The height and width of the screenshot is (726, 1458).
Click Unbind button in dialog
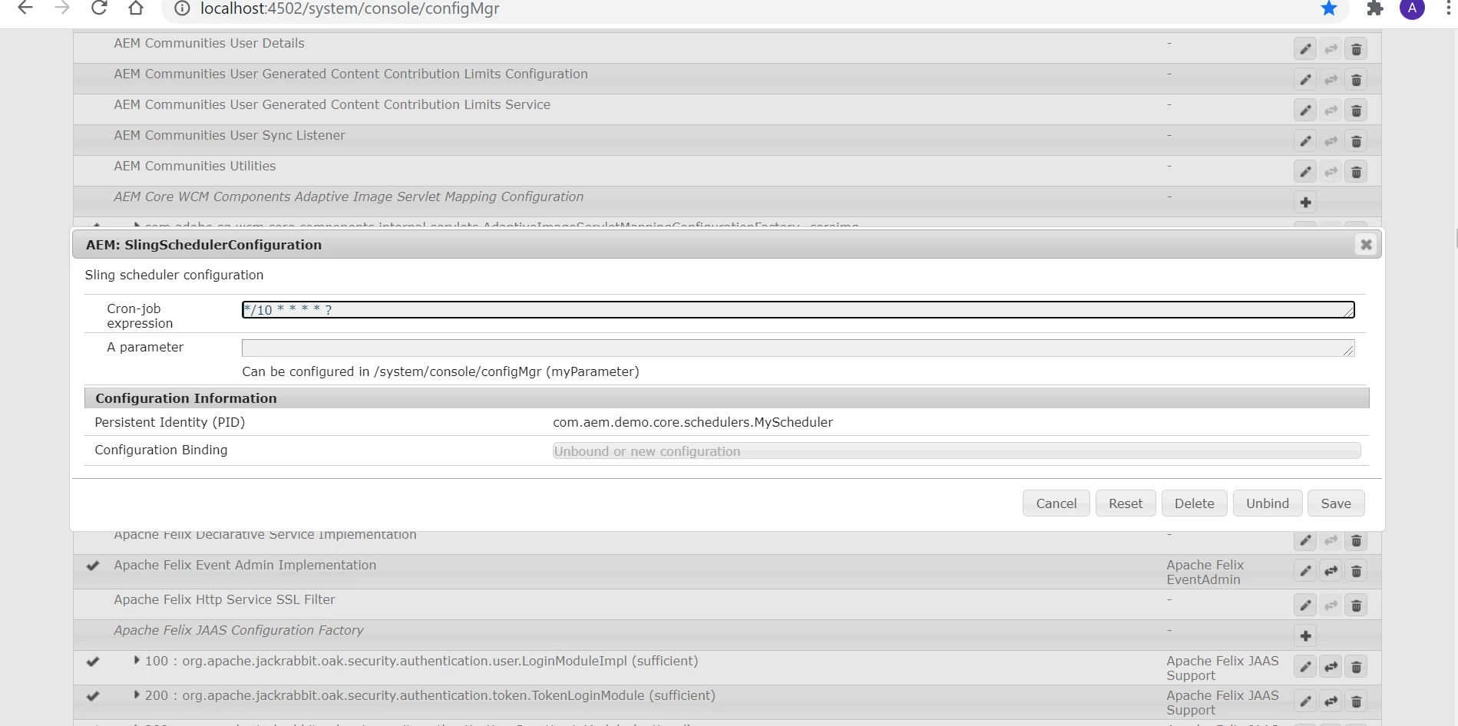(x=1267, y=503)
